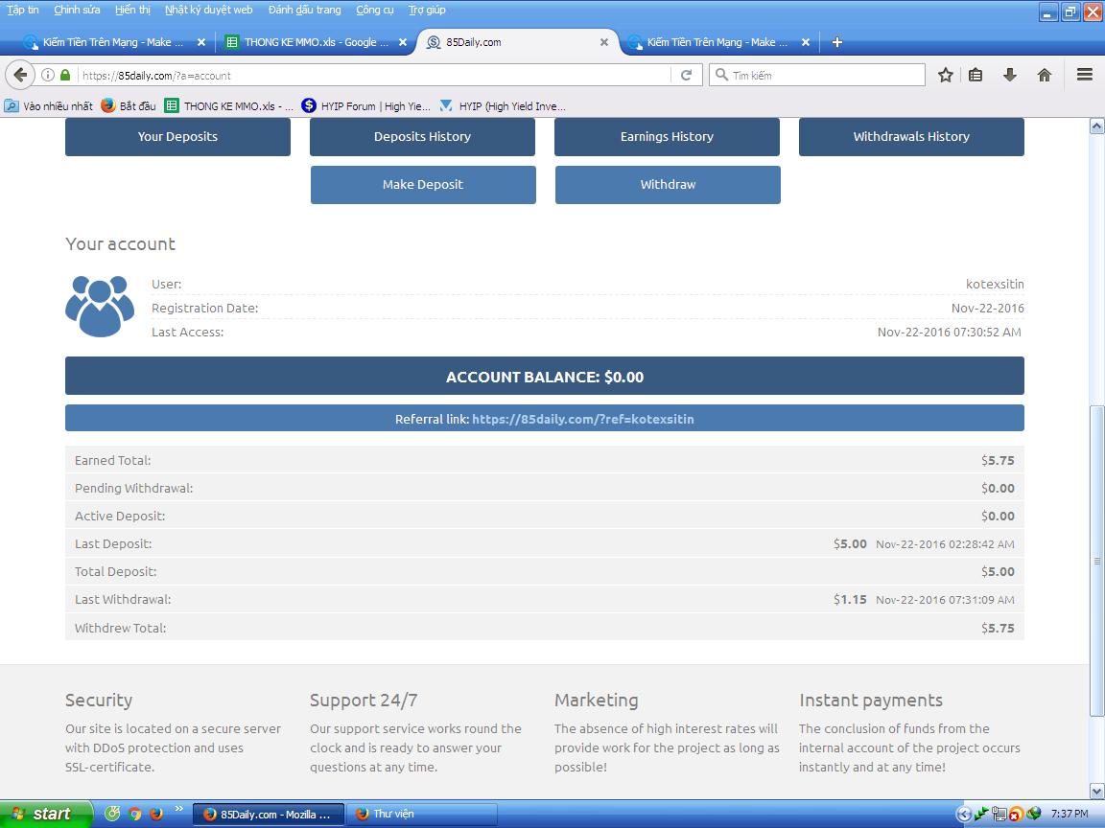Click the scrollbar down arrow
Viewport: 1105px width, 828px height.
[1096, 792]
